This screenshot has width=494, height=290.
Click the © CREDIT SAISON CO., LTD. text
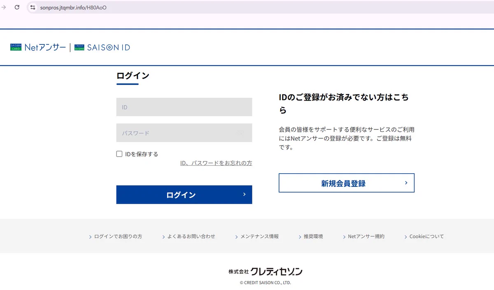pos(266,283)
